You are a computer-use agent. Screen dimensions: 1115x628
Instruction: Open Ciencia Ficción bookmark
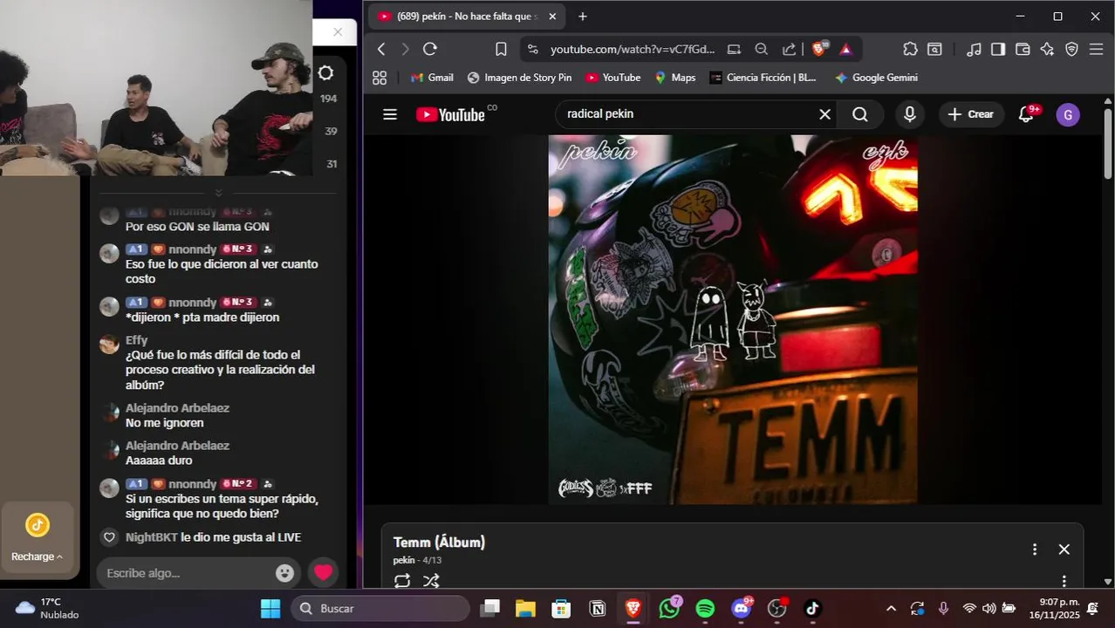click(x=763, y=78)
